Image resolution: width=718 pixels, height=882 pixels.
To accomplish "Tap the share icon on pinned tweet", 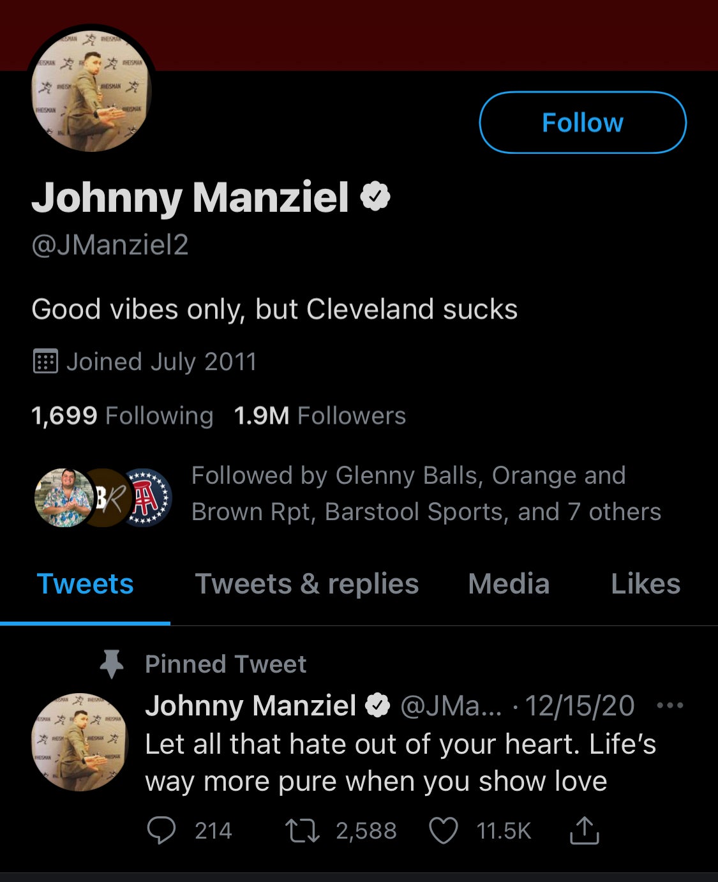I will tap(583, 831).
